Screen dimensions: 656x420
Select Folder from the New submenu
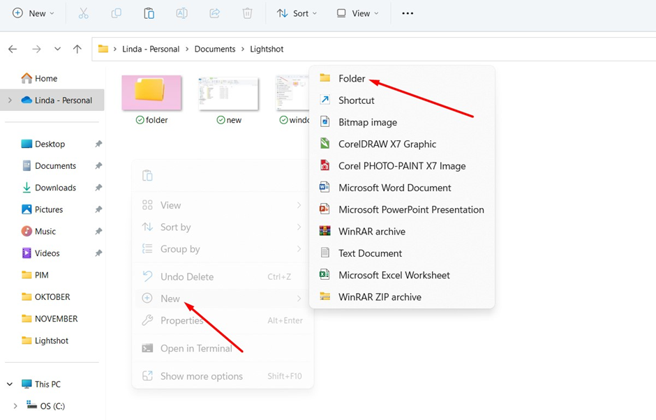(352, 79)
